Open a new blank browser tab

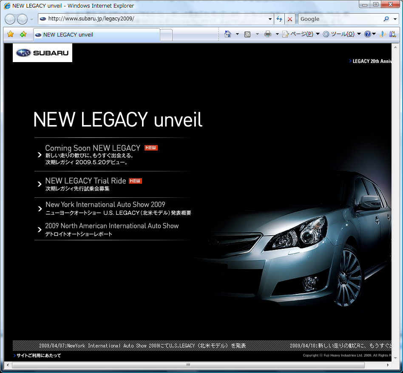click(x=166, y=36)
